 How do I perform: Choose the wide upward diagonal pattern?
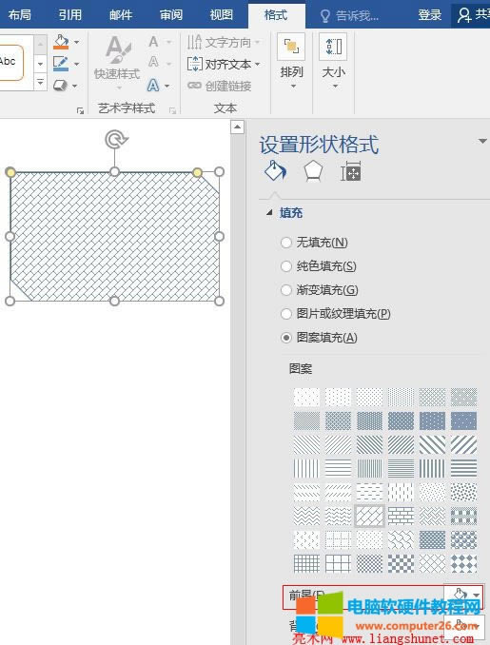coord(463,444)
